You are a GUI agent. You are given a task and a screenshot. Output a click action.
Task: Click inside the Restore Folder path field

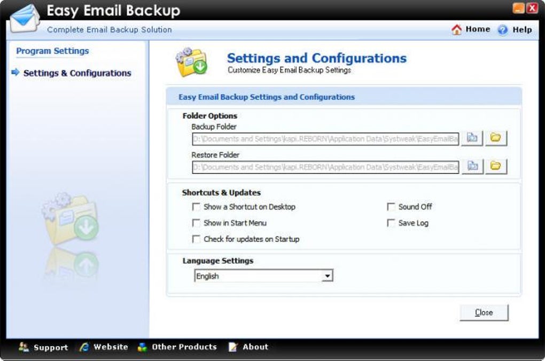point(325,167)
